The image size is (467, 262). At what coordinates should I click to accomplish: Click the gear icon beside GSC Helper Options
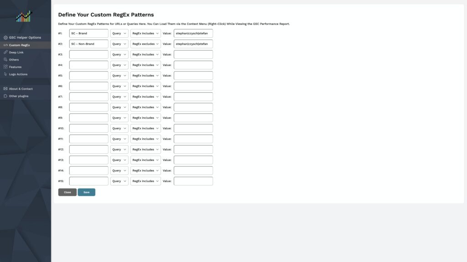[5, 38]
